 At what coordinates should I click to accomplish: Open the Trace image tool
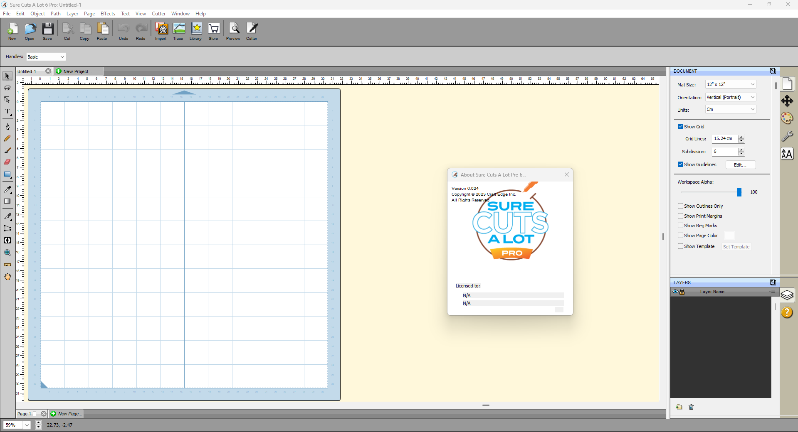(178, 32)
